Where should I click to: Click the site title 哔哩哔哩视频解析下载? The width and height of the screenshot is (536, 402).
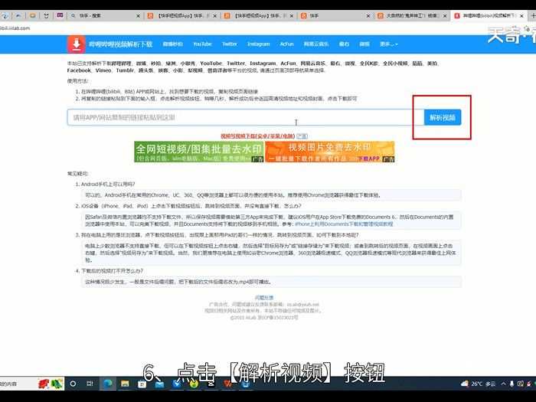(x=121, y=44)
